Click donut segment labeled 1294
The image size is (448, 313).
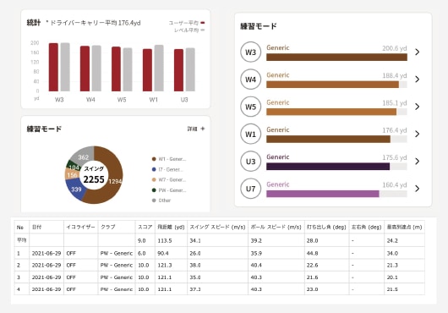pyautogui.click(x=115, y=181)
